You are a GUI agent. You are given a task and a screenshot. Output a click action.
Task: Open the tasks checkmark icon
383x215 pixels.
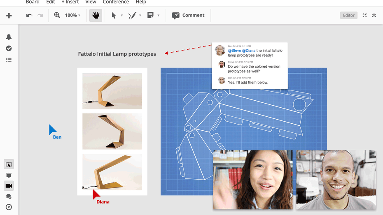point(9,49)
